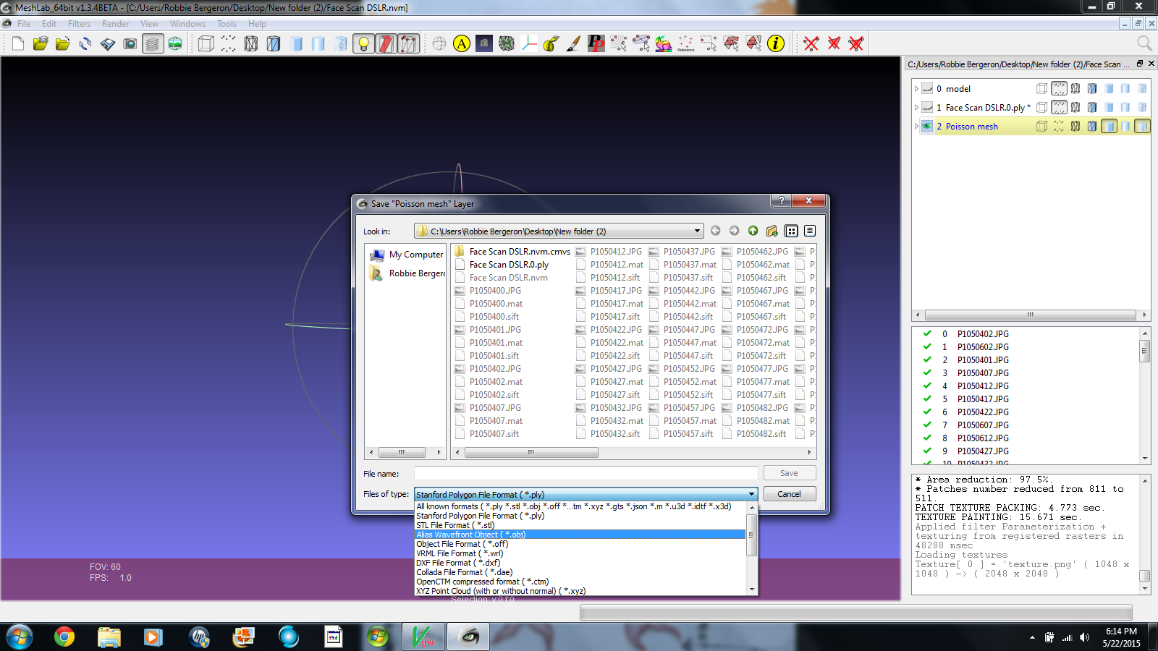Toggle texture mode on Poisson mesh layer
This screenshot has height=651, width=1158.
point(1142,126)
